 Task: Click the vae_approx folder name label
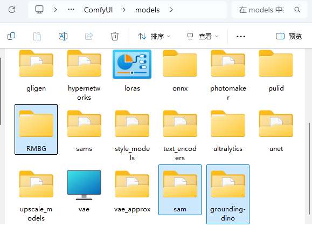pyautogui.click(x=132, y=209)
